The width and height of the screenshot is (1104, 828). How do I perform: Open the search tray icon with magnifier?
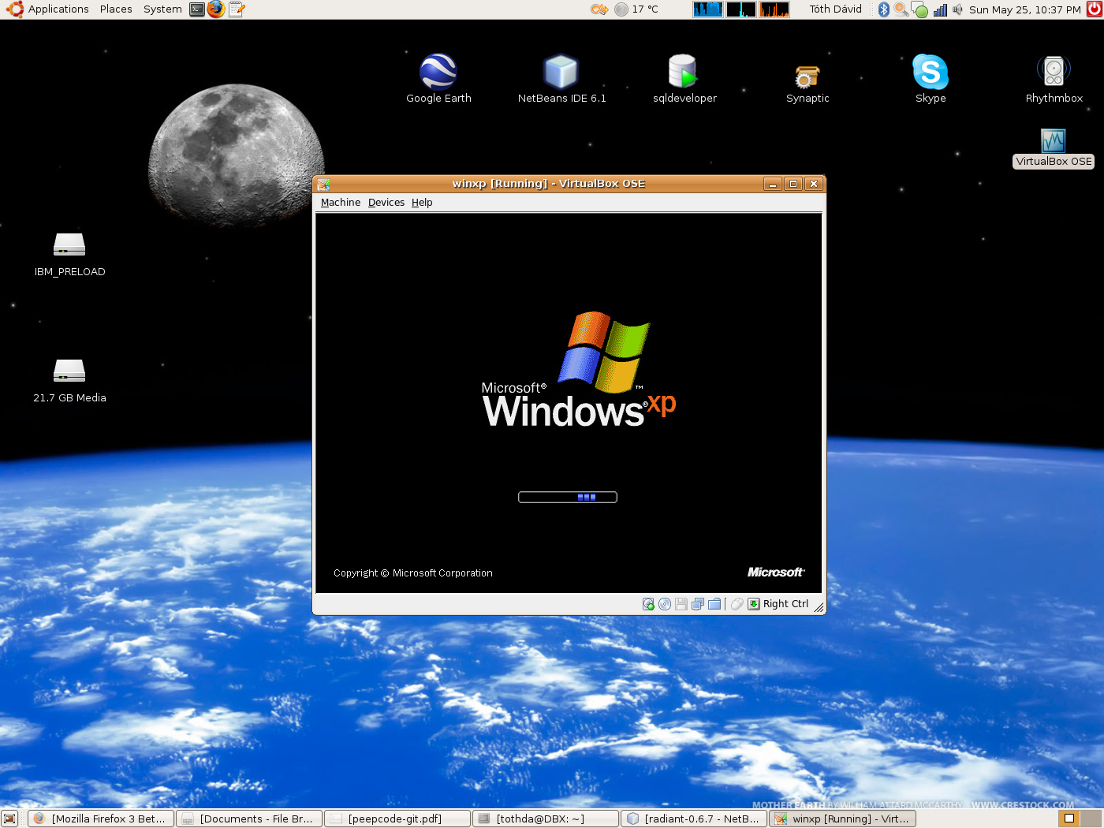901,9
